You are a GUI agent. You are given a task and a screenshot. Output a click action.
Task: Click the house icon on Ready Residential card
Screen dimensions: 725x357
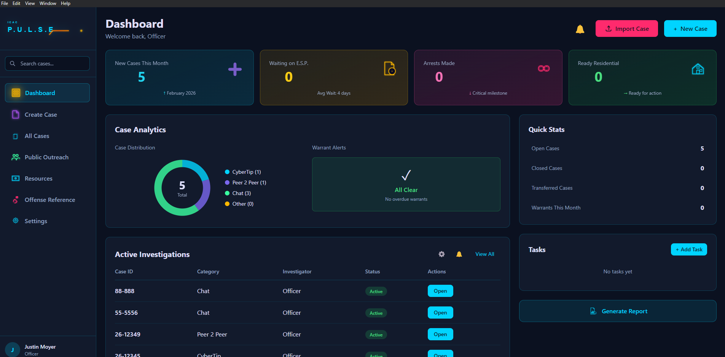click(x=698, y=69)
